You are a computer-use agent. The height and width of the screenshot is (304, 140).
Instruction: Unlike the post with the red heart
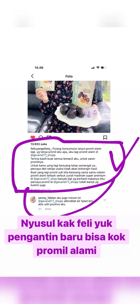33,137
